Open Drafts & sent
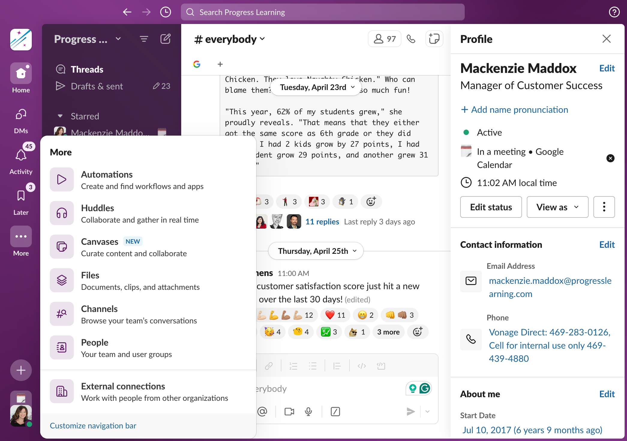 [x=97, y=86]
